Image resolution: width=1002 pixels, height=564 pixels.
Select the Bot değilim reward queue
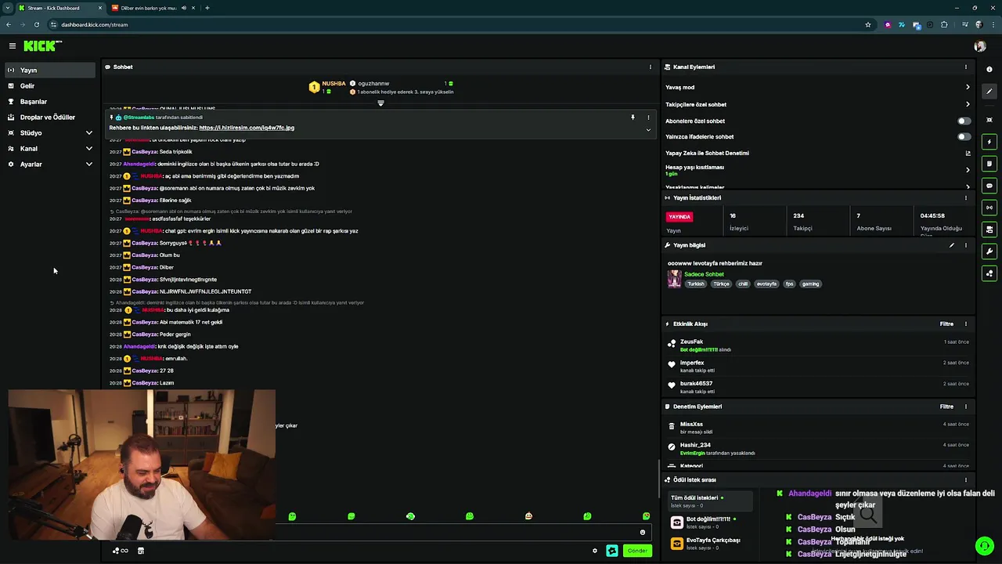[x=710, y=522]
